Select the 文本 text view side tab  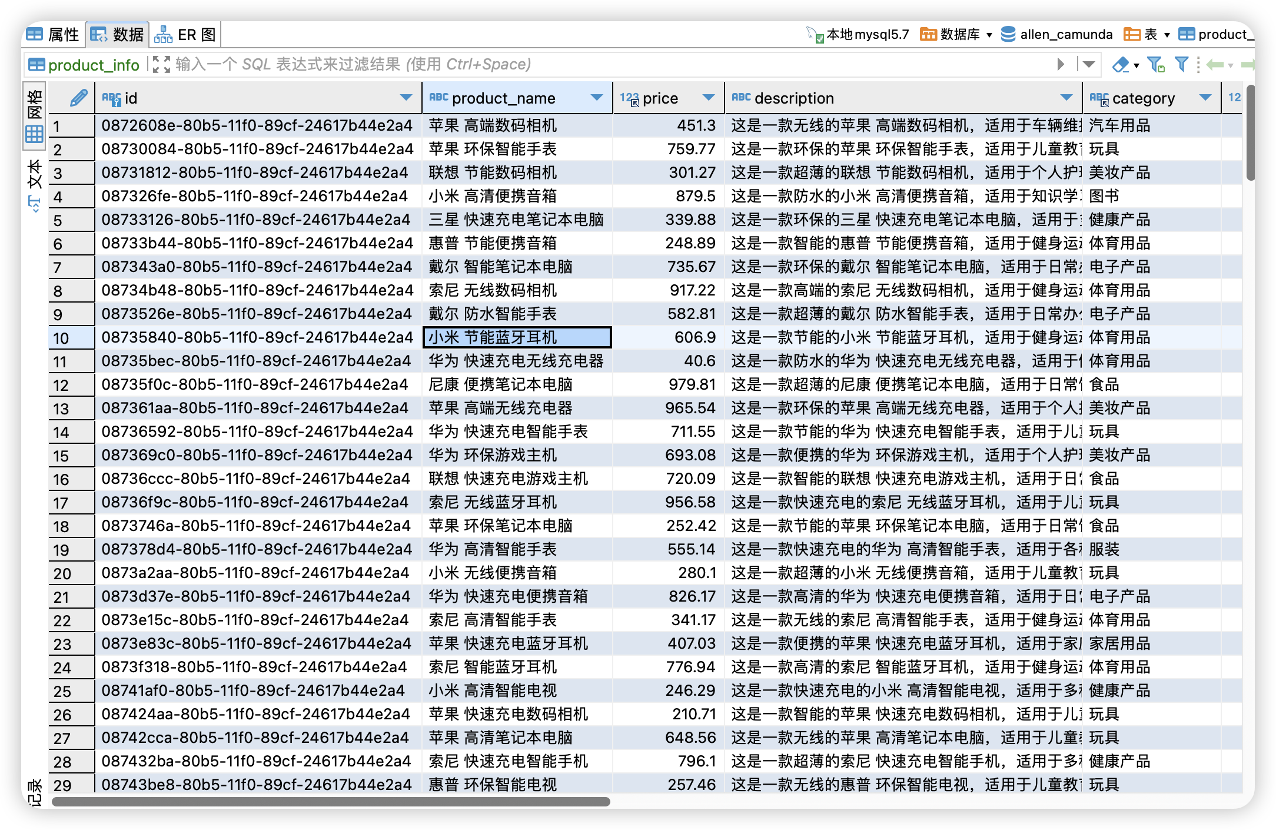[x=35, y=185]
